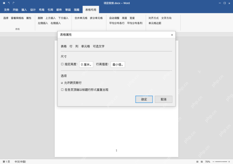Click the Redo arrow icon
This screenshot has width=233, height=164.
point(14,3)
